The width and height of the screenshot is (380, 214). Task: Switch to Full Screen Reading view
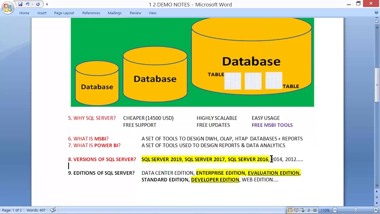click(296, 210)
